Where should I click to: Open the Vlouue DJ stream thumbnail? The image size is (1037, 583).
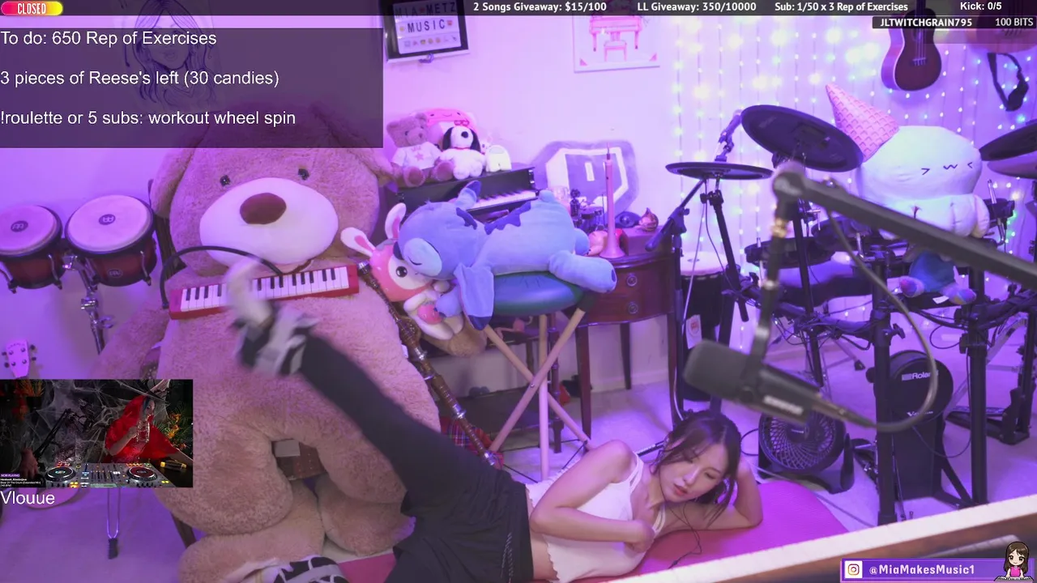96,433
